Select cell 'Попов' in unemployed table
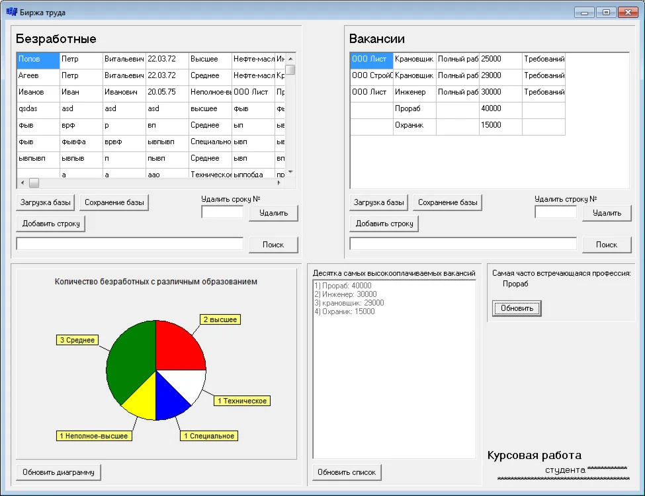 (x=38, y=60)
